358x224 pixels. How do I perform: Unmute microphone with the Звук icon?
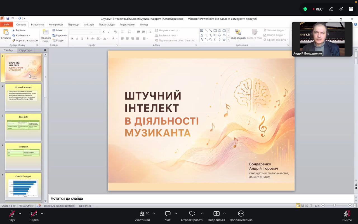pyautogui.click(x=12, y=214)
